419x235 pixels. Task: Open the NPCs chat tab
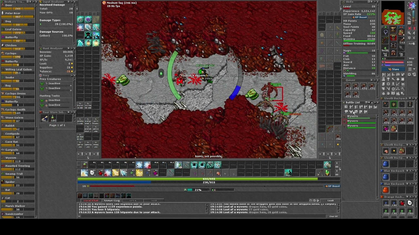(133, 200)
